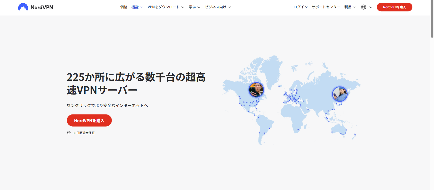This screenshot has width=434, height=190.
Task: Go to ログイン login page
Action: coord(301,7)
